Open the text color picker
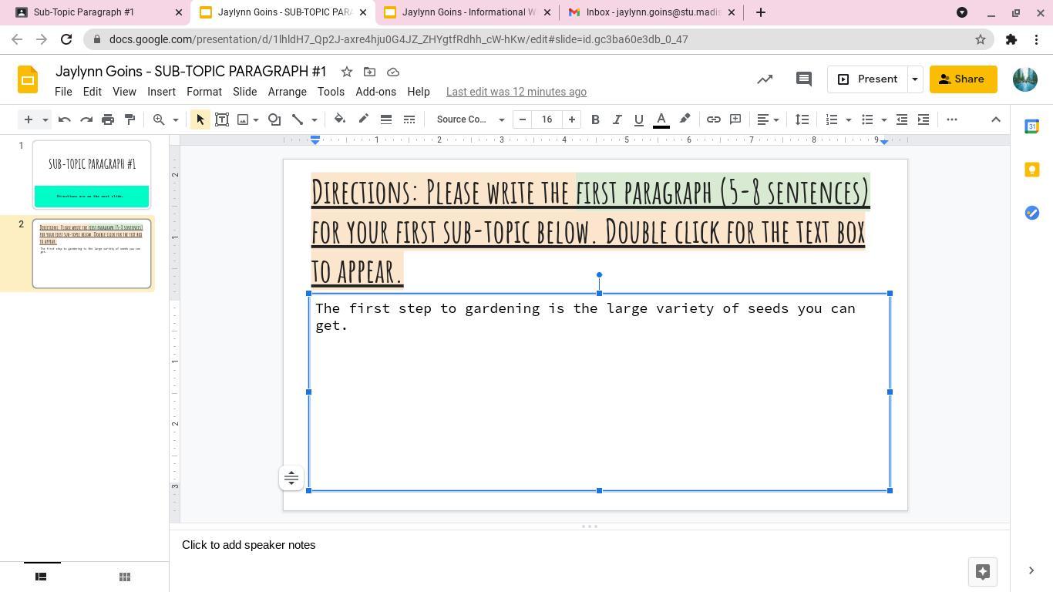 tap(661, 119)
